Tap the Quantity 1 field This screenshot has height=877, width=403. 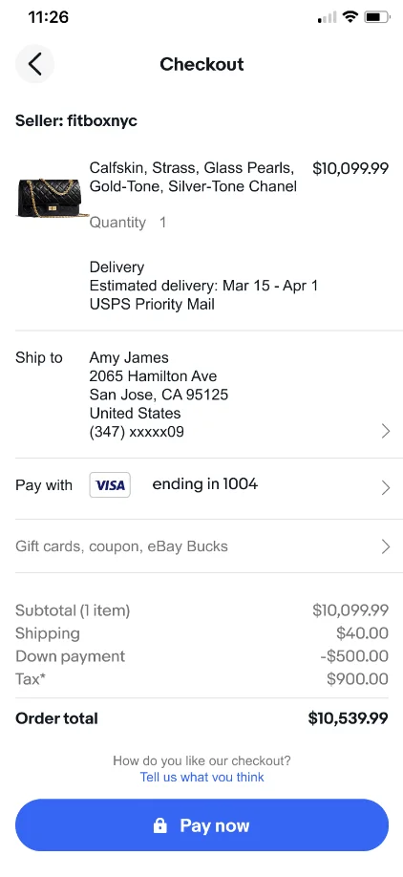128,223
